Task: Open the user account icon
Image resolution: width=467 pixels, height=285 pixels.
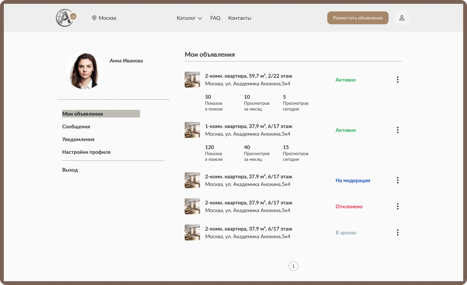Action: click(x=402, y=18)
